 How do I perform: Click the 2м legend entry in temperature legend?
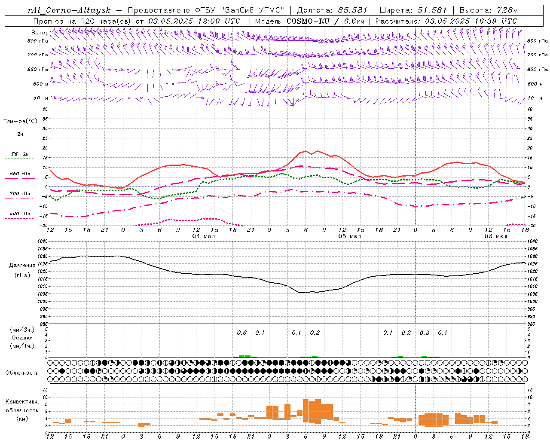[20, 134]
